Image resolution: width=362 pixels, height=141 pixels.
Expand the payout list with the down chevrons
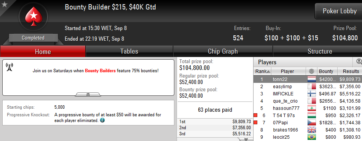tap(246, 139)
